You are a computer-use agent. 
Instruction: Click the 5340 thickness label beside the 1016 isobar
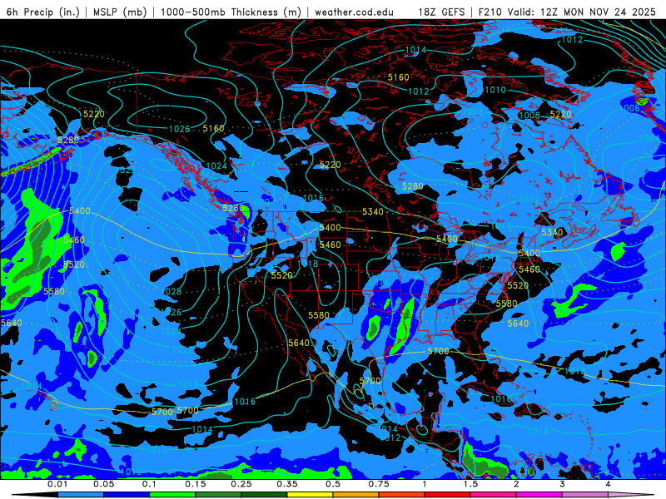coord(372,211)
